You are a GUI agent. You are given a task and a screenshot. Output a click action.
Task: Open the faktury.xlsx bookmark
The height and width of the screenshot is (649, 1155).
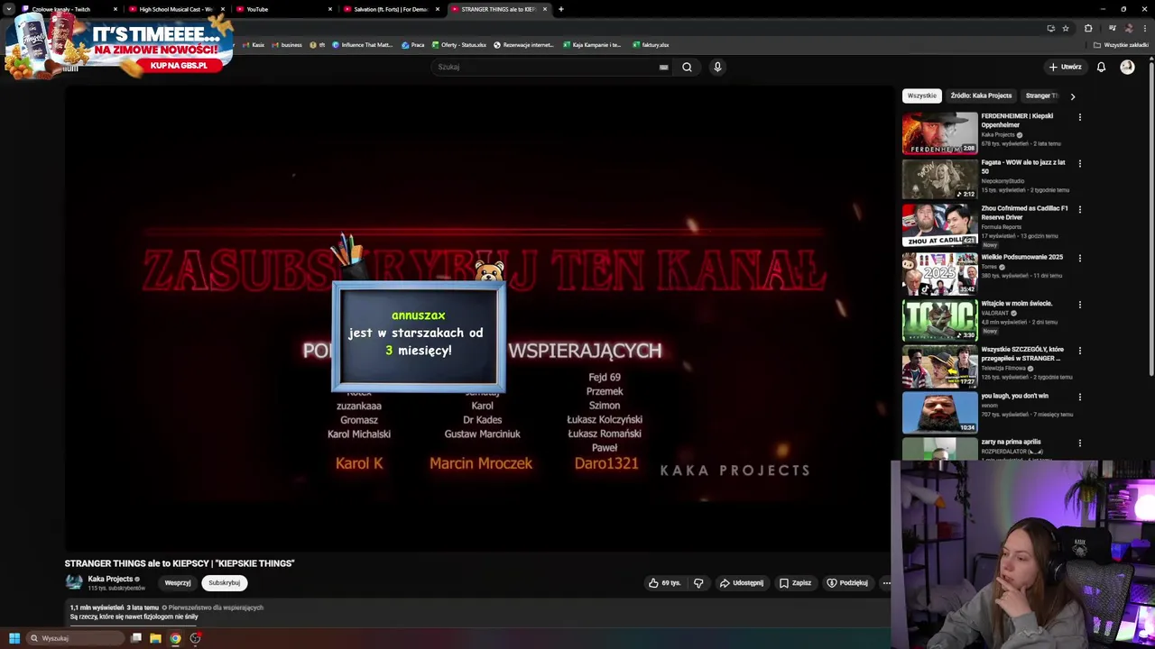point(651,45)
